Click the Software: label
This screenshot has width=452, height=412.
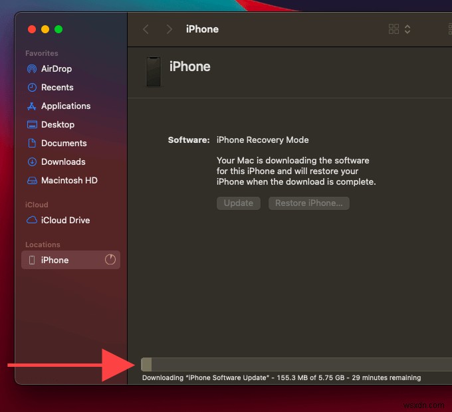(x=189, y=140)
